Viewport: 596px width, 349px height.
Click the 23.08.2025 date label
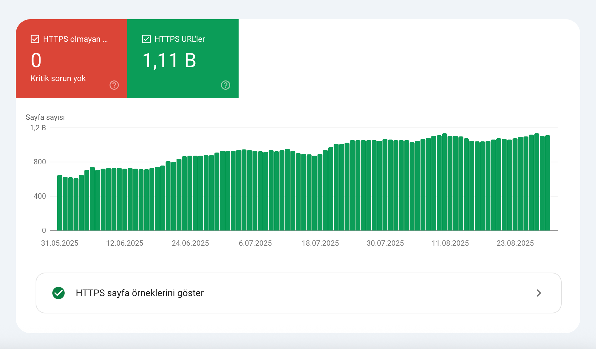(515, 243)
